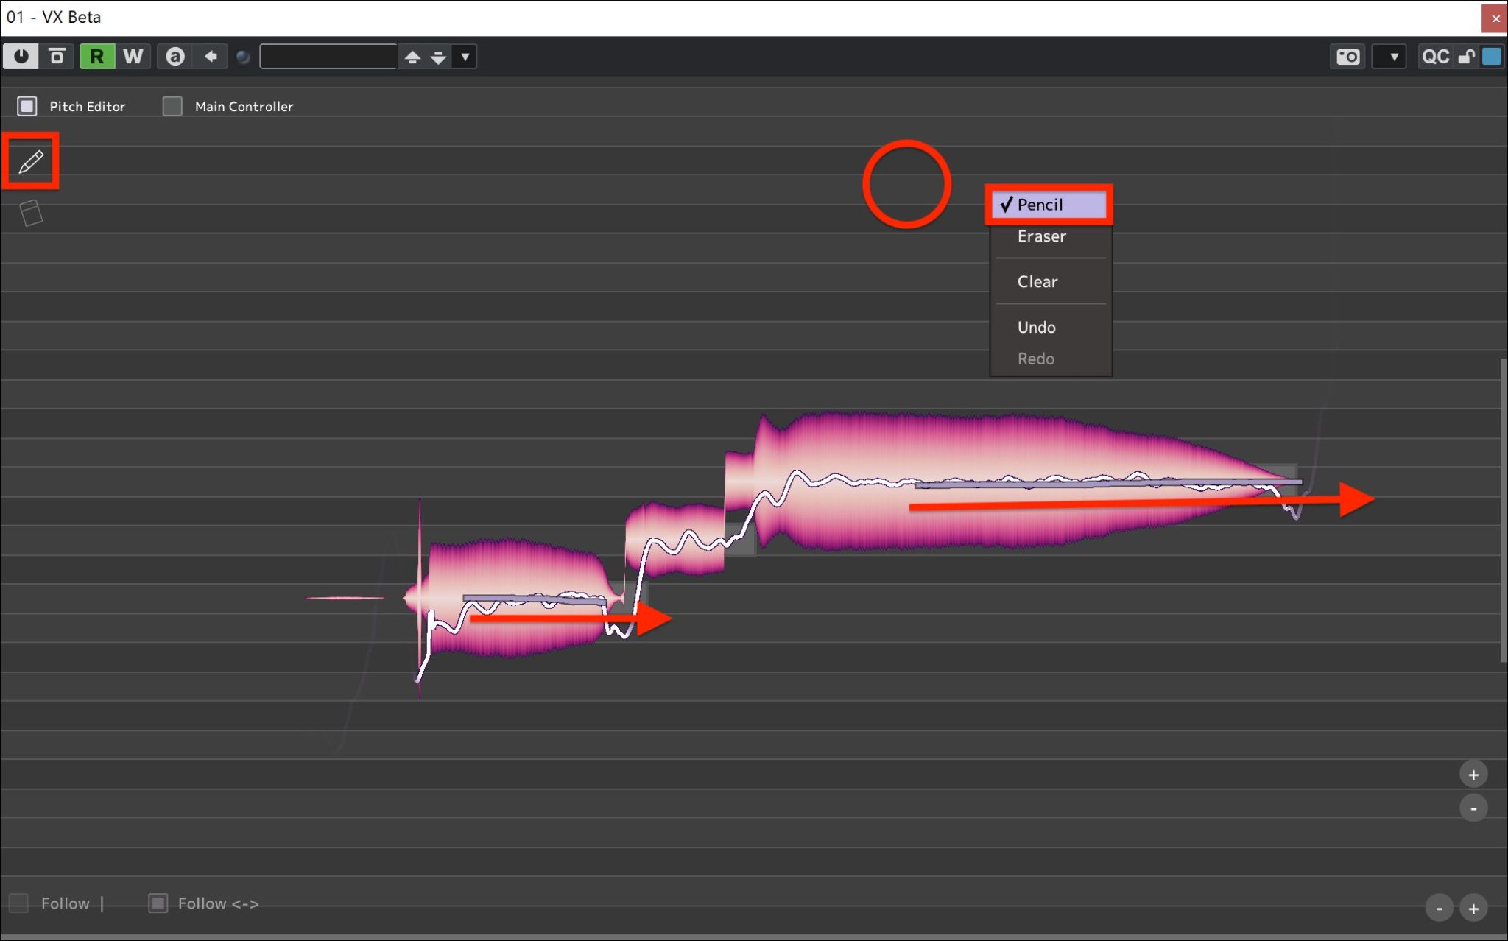Open the dropdown next to the camera icon
Screen dimensions: 1508x941
[x=1392, y=57]
